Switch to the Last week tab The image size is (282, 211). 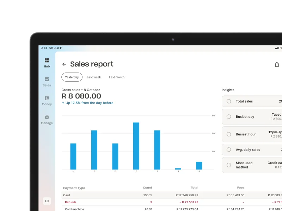coord(94,77)
